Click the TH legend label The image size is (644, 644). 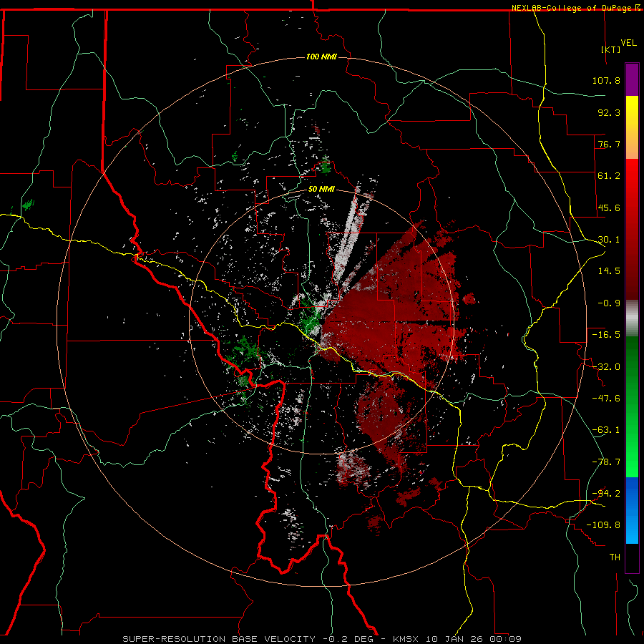615,557
